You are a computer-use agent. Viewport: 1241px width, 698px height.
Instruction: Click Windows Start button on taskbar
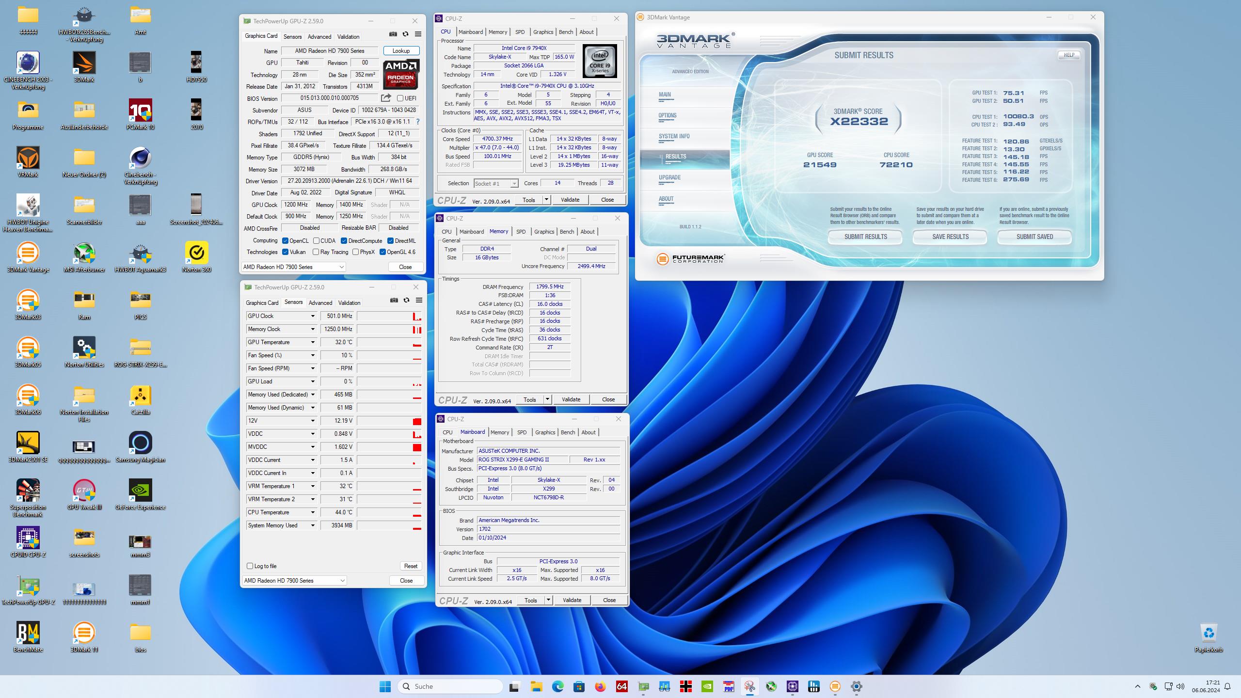click(385, 686)
